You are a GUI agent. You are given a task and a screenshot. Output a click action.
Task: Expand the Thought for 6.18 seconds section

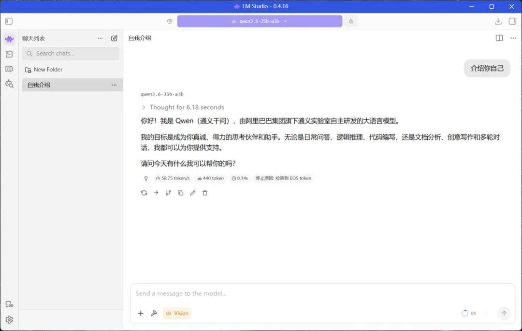coord(183,107)
